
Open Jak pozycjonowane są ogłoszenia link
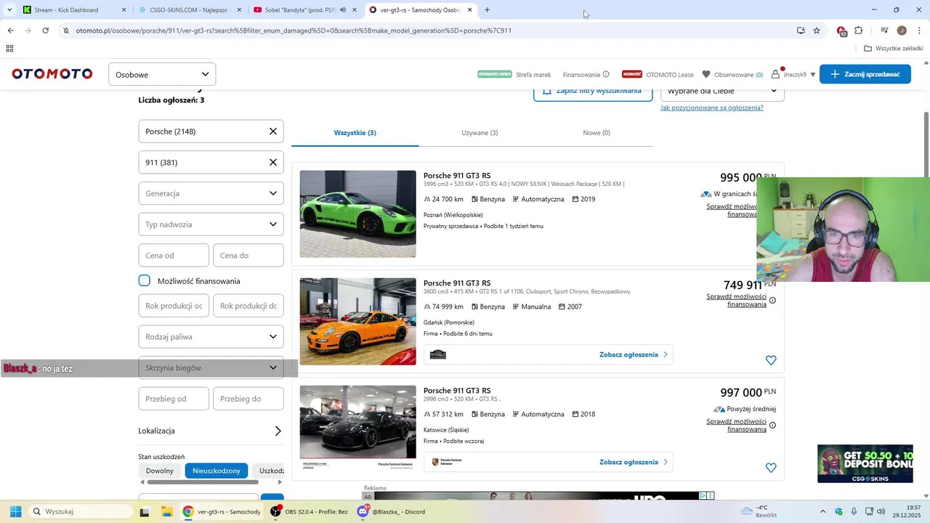(x=712, y=108)
